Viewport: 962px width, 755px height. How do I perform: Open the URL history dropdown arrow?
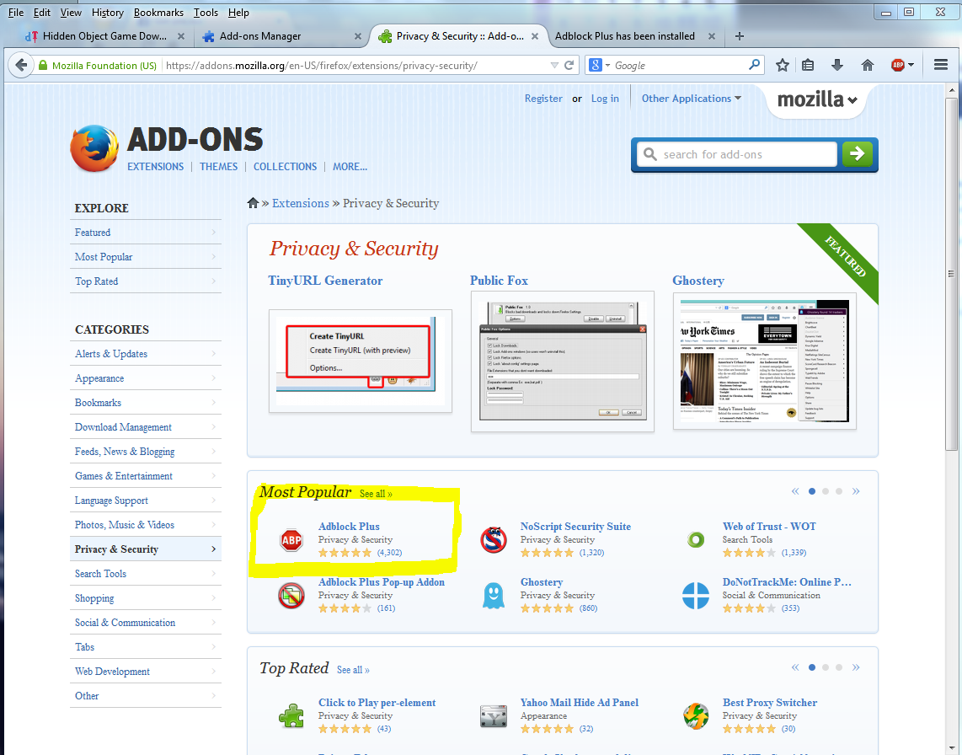[x=554, y=65]
